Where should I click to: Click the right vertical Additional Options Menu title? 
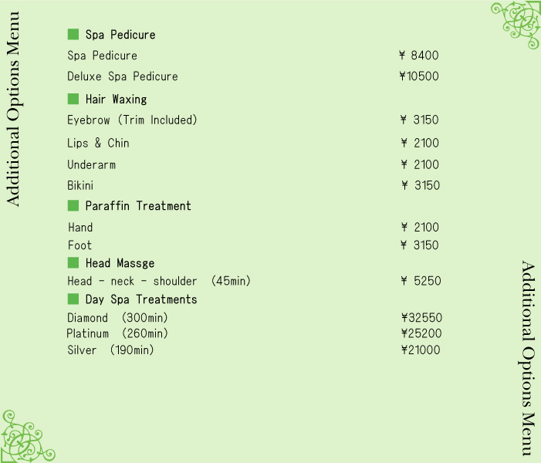click(x=528, y=358)
